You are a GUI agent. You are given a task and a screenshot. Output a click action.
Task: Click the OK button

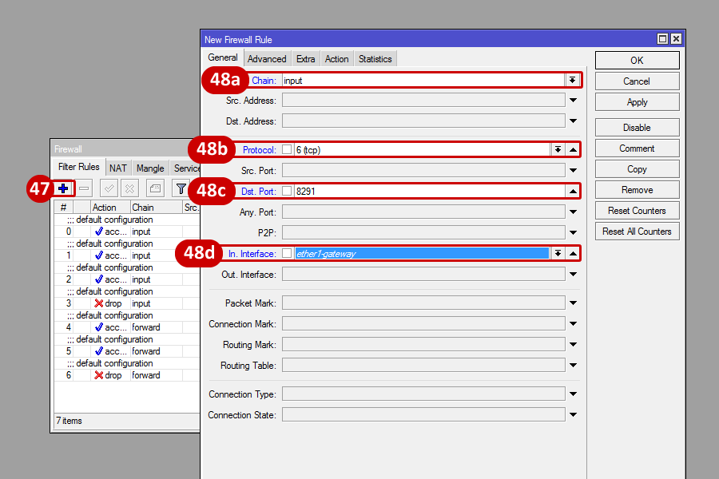click(x=637, y=61)
